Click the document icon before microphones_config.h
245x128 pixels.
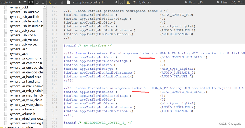click(68, 2)
